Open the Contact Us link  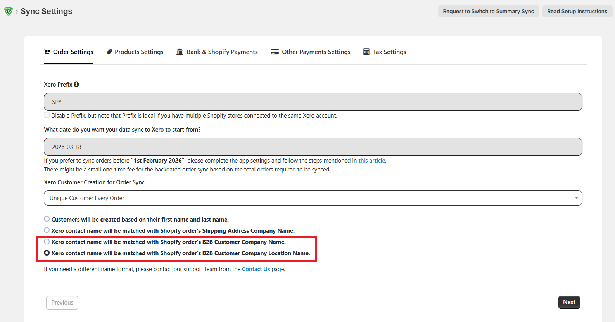click(x=256, y=269)
